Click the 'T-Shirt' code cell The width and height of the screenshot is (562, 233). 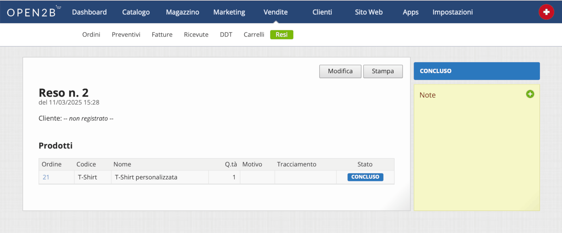[x=92, y=177]
